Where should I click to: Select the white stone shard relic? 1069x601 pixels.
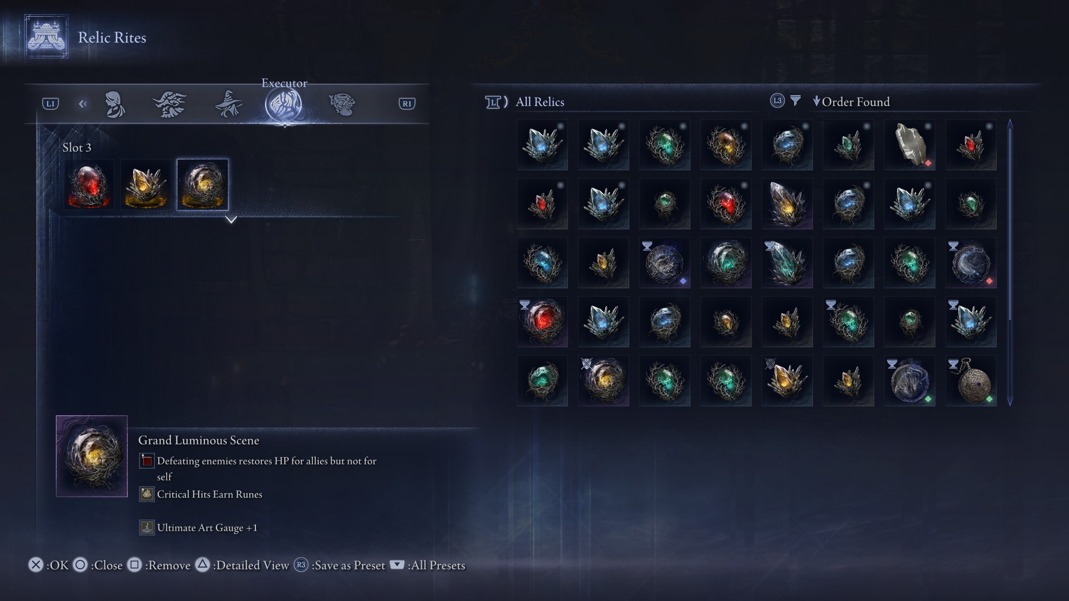[x=909, y=144]
